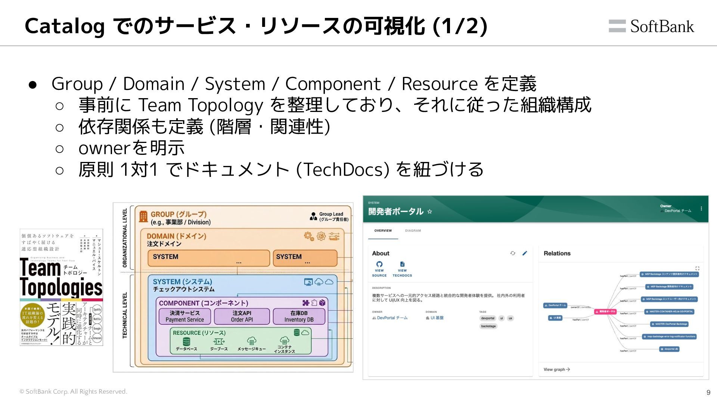Open View TechDocs document icon
Screen dimensions: 717x403
[x=402, y=265]
